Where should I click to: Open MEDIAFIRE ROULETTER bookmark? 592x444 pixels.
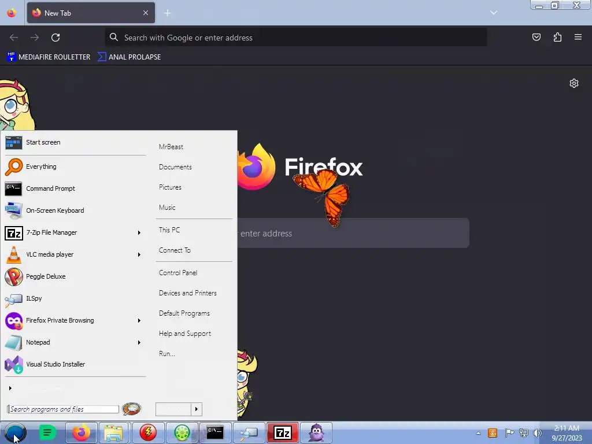tap(49, 57)
